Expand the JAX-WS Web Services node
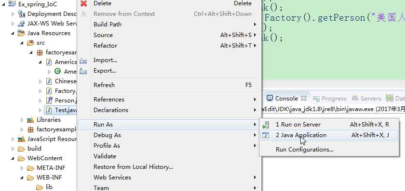This screenshot has height=191, width=405. click(x=13, y=24)
